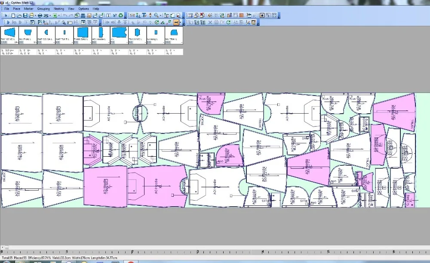Open the Grouping menu
The width and height of the screenshot is (430, 263).
pyautogui.click(x=43, y=9)
